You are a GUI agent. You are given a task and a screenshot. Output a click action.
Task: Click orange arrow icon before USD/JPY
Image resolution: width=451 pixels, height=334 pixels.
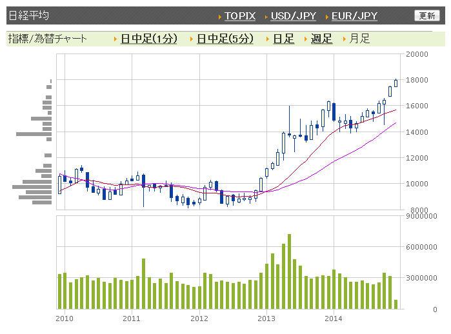point(266,17)
